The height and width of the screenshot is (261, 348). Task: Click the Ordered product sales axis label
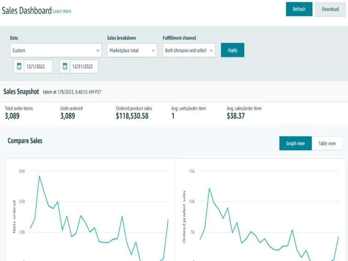pos(184,216)
